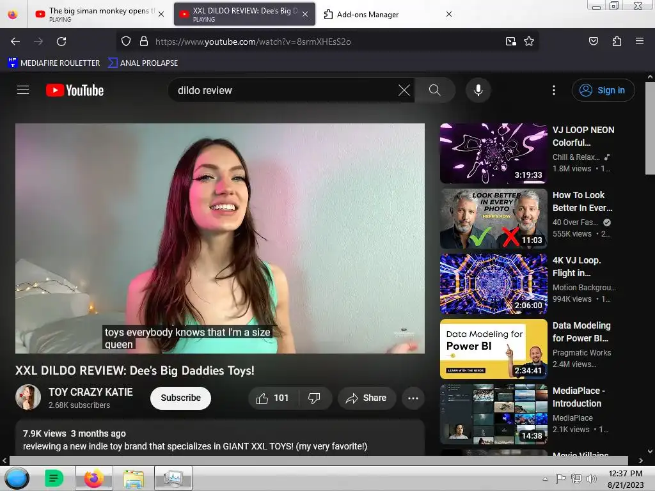Viewport: 655px width, 491px height.
Task: Open the Windows Start orb
Action: click(x=17, y=478)
